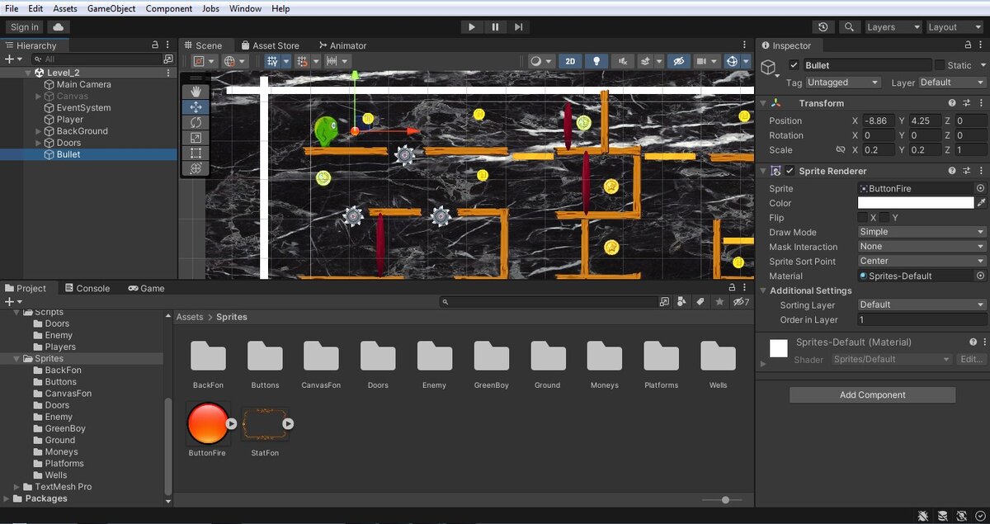The image size is (990, 524).
Task: Switch to the Asset Store tab
Action: pyautogui.click(x=270, y=45)
